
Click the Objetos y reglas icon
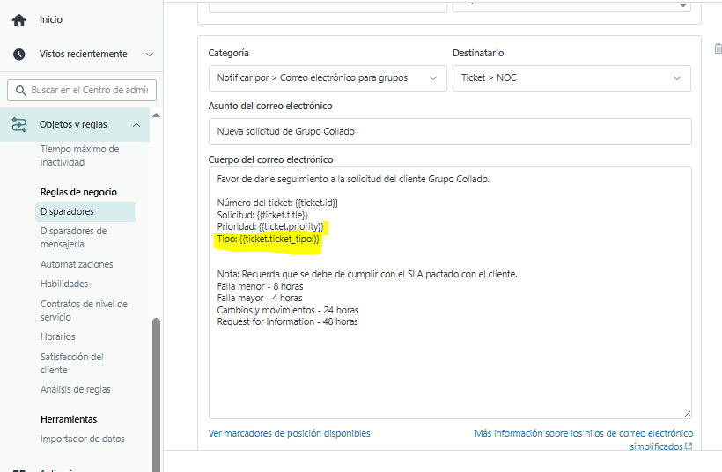point(18,125)
